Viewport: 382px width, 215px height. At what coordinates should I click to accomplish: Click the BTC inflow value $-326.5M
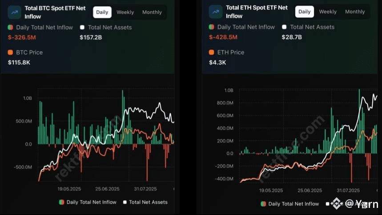tap(22, 37)
